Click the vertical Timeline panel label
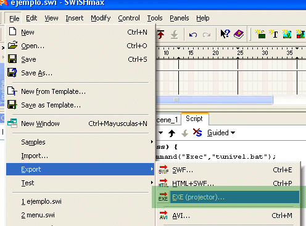 pos(2,93)
